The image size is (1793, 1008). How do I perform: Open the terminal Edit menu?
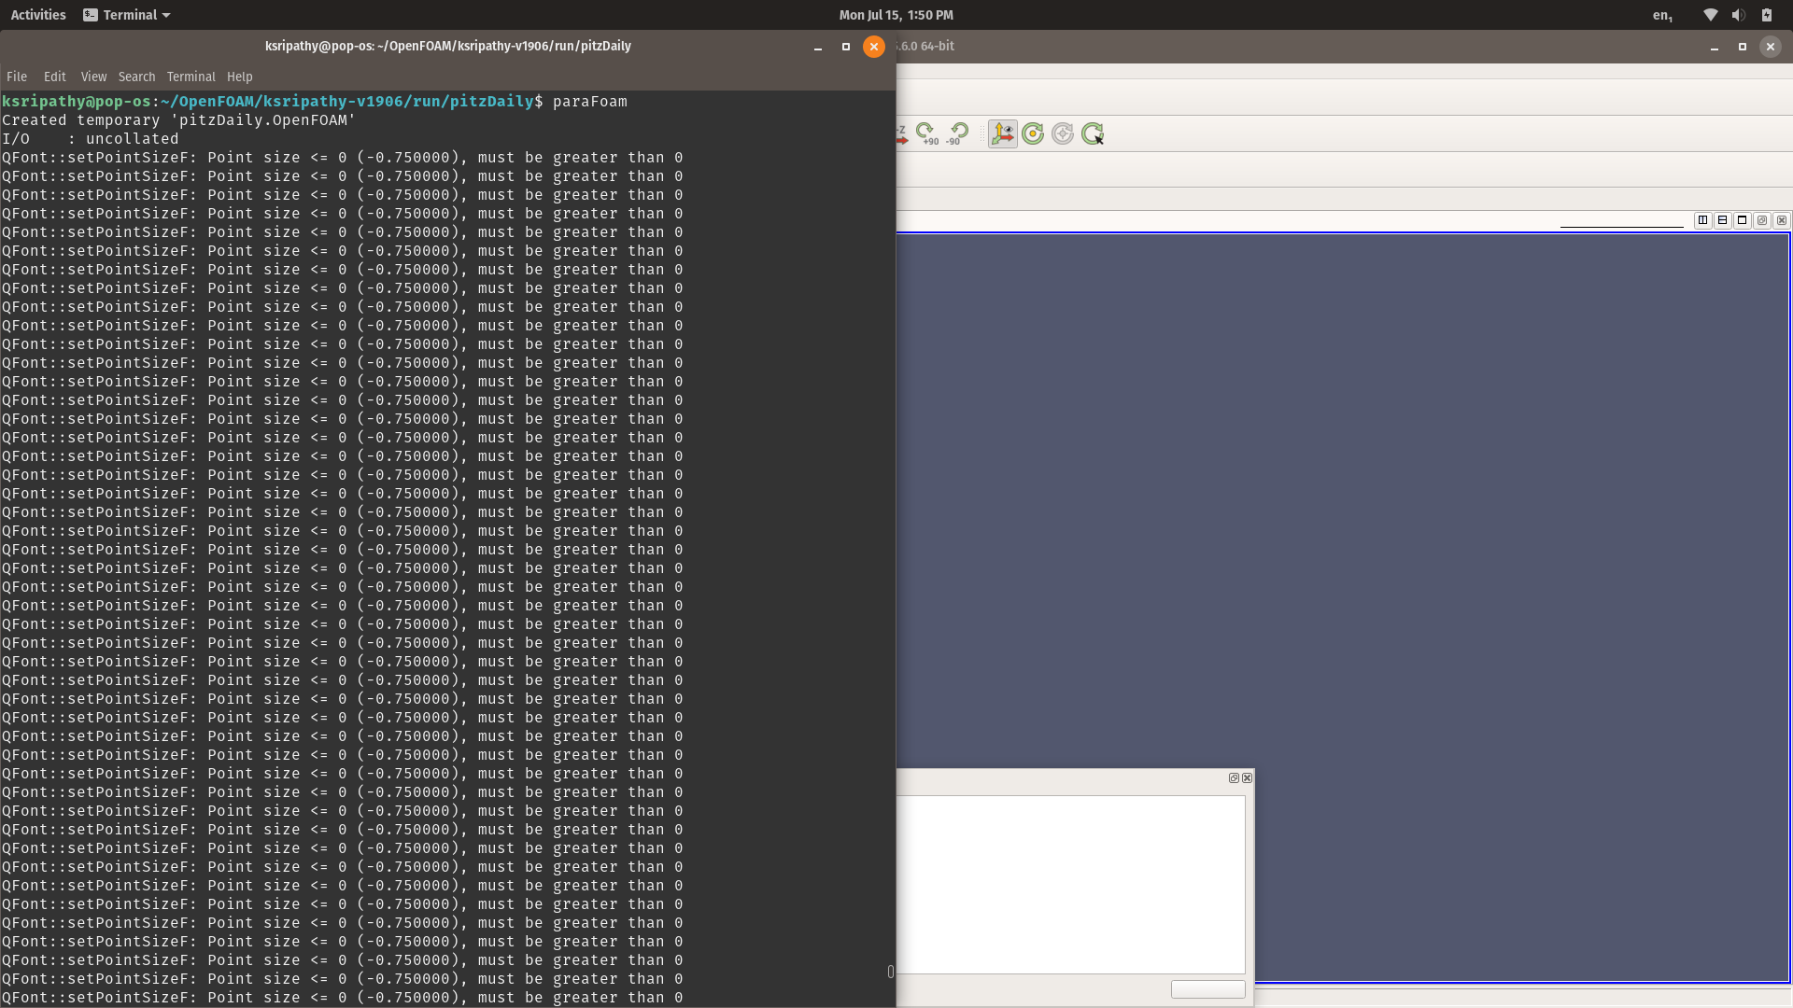pos(55,77)
